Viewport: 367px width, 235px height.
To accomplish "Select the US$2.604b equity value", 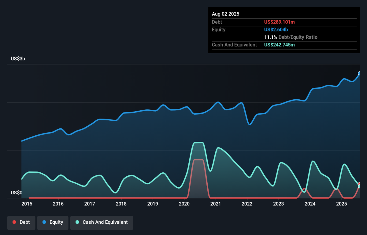I will 276,30.
